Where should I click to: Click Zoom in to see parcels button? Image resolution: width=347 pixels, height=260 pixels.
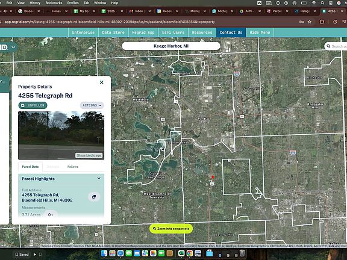tap(171, 229)
